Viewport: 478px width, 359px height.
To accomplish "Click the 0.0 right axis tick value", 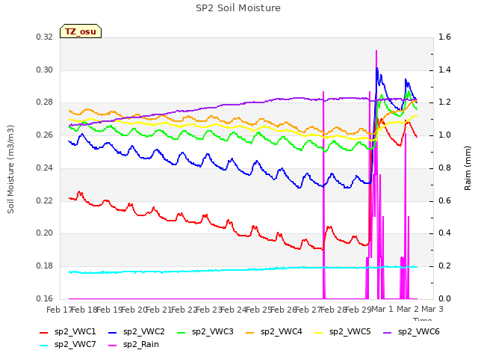I will point(444,298).
